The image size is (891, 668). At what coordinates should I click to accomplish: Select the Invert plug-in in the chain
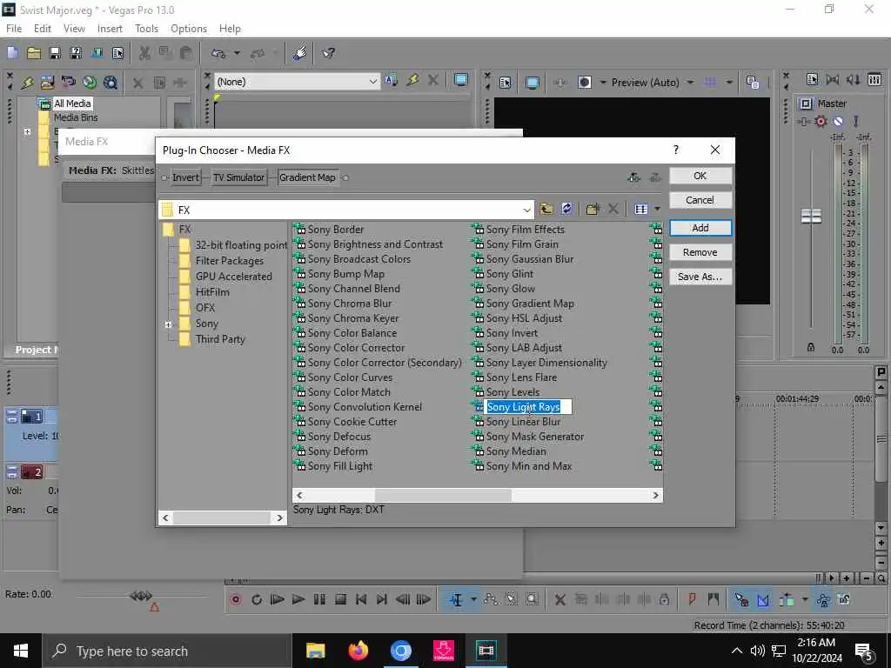[x=185, y=177]
